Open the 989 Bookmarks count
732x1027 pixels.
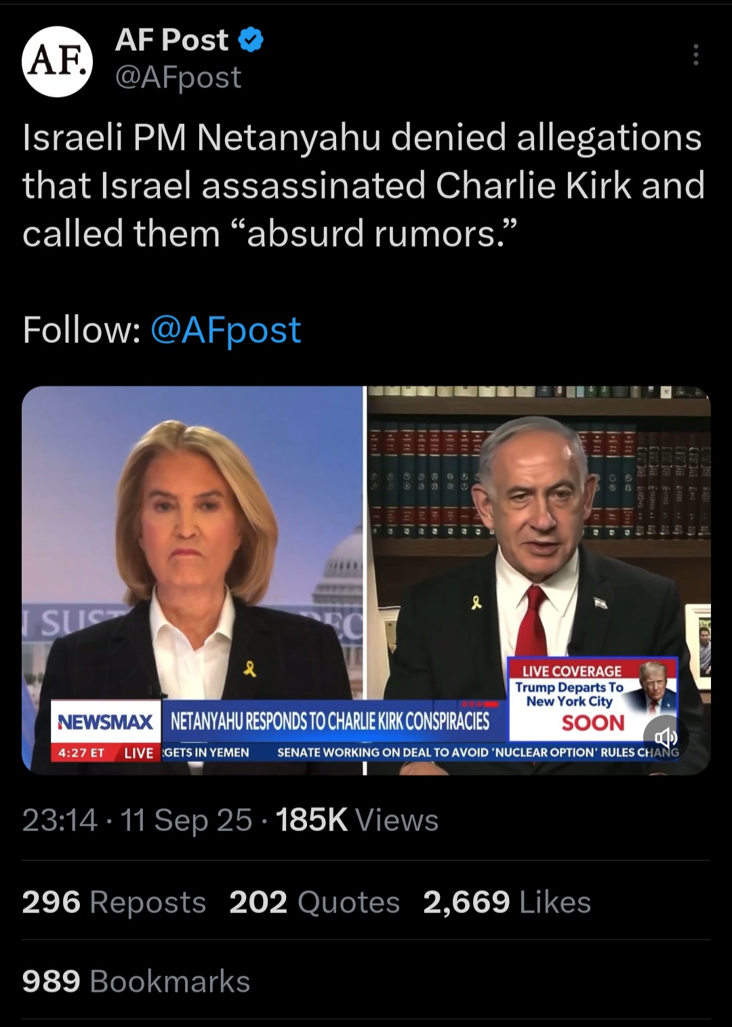pyautogui.click(x=136, y=982)
